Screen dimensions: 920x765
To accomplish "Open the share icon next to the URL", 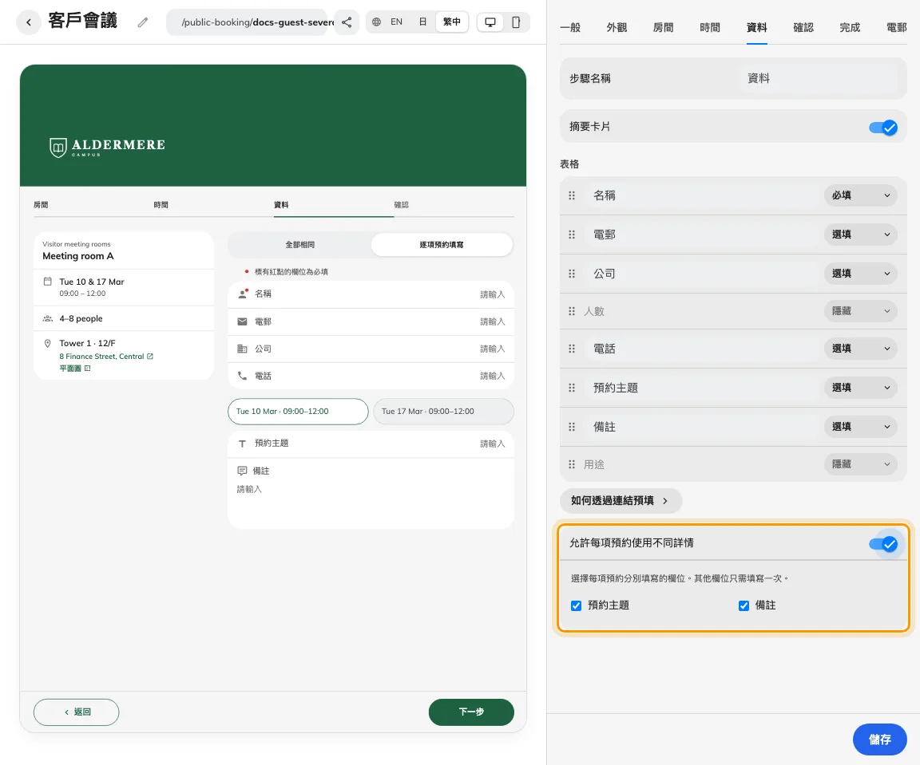I will click(347, 22).
